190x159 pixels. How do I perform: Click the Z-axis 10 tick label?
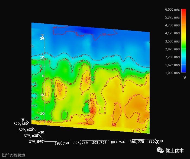click(x=42, y=57)
